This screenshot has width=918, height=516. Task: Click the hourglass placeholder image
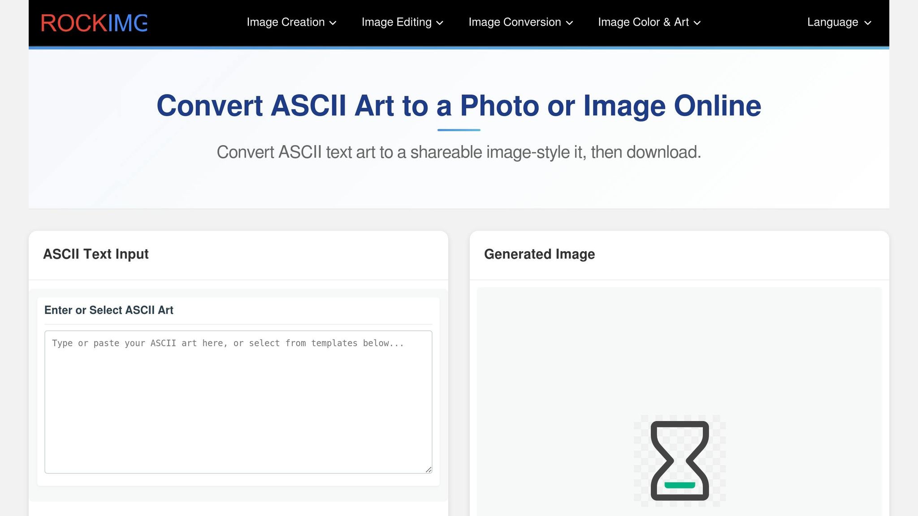click(680, 460)
